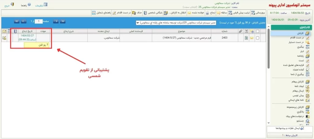Screen dimensions: 314x139
Task: Open پیگیری از شما in sidebar
Action: tap(300, 74)
